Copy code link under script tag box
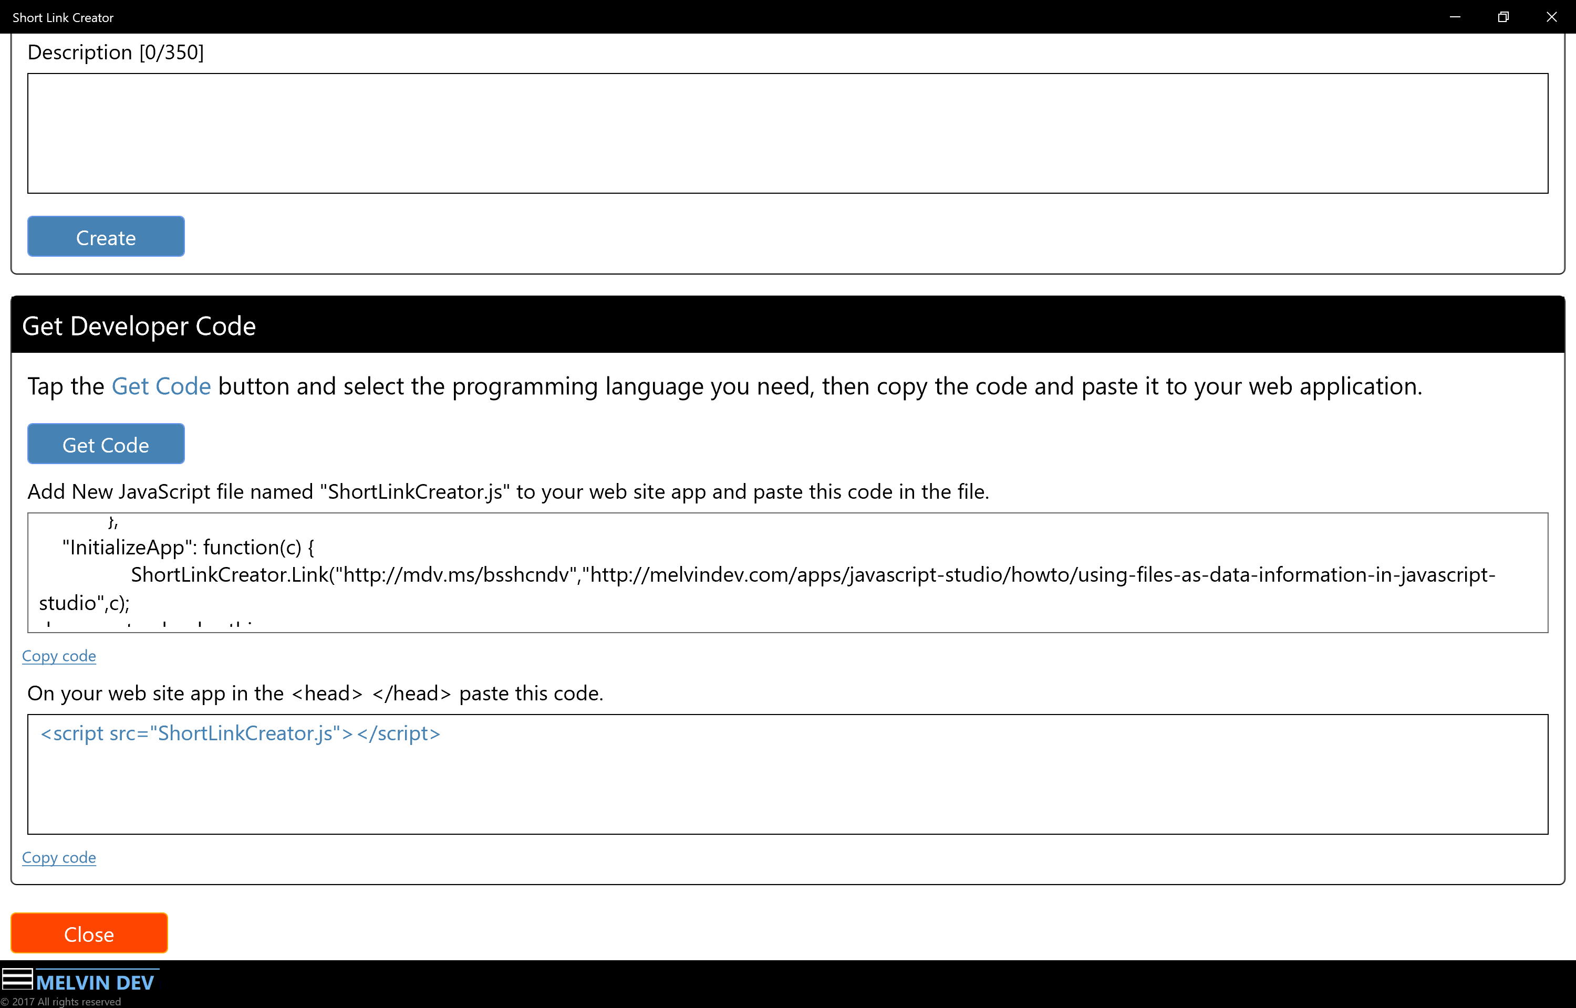 coord(59,857)
